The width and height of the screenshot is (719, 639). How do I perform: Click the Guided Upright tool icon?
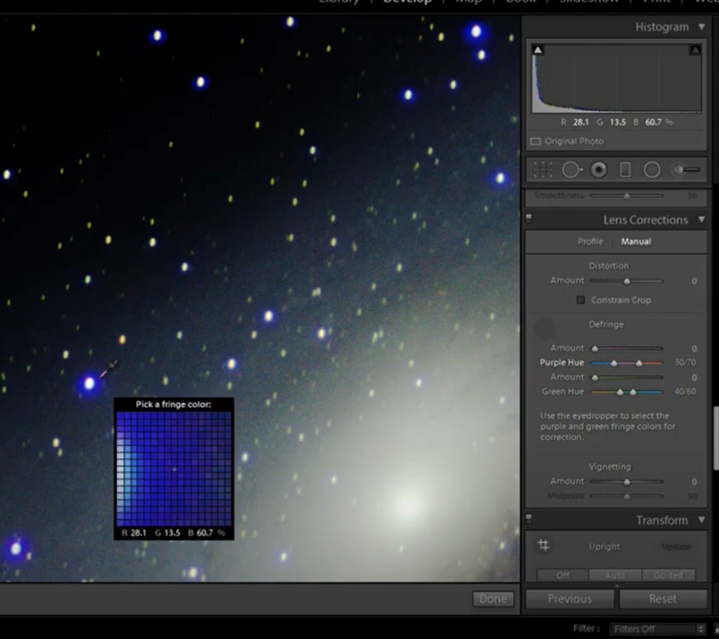coord(544,546)
